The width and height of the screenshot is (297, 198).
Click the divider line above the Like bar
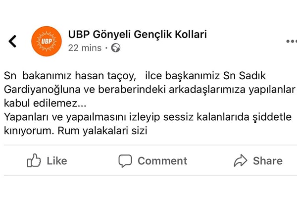click(148, 145)
